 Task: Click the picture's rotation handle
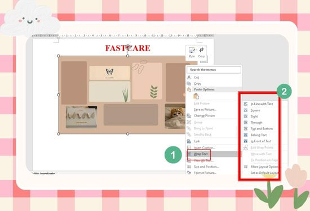128,47
